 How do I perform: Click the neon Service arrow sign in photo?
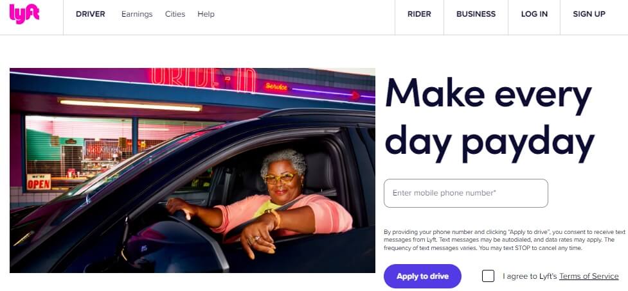(312, 90)
